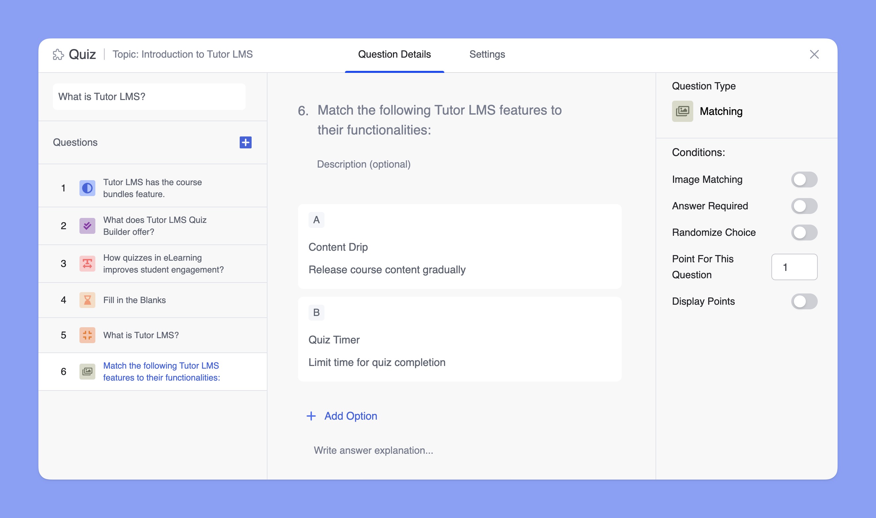Click the matching icon for question 6

pos(87,371)
